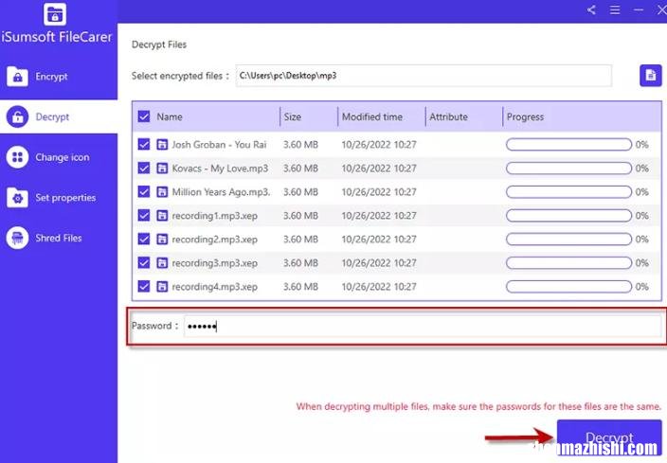667x463 pixels.
Task: Uncheck recording2.mp3.xep checkbox
Action: 144,240
